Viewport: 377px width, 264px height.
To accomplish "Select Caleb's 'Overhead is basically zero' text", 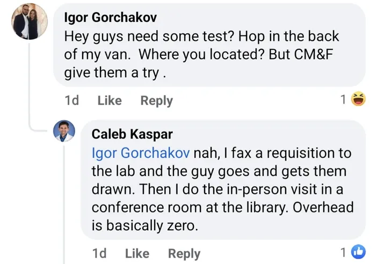I will (x=222, y=216).
